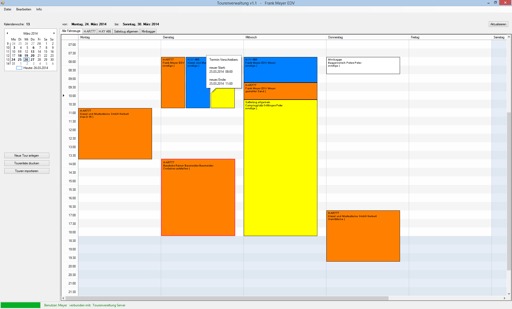512x309 pixels.
Task: Switch to the H-AR777 tab
Action: [x=90, y=31]
